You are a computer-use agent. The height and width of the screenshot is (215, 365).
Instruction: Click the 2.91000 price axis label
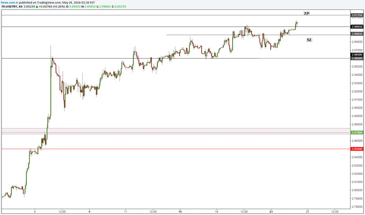click(x=357, y=99)
